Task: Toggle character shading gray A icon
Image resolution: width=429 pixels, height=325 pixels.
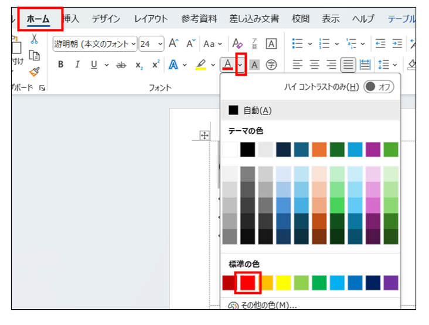Action: [x=254, y=65]
